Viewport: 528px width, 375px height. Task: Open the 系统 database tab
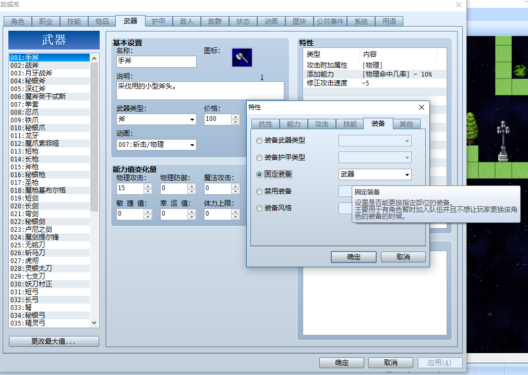coord(361,21)
